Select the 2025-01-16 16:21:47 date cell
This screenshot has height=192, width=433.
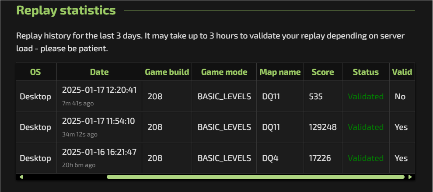pos(99,152)
